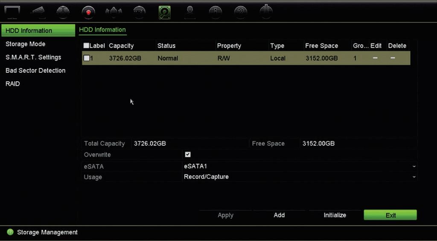This screenshot has width=437, height=241.
Task: Open the Alarm and Event bell icon
Action: 114,12
